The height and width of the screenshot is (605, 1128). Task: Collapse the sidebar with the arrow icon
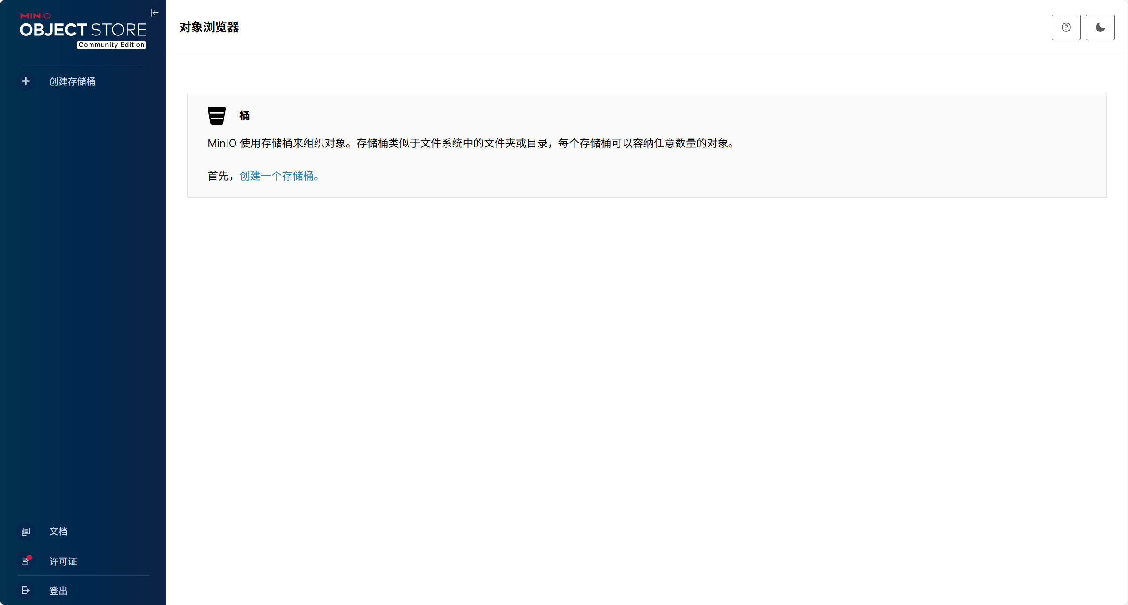click(x=154, y=13)
